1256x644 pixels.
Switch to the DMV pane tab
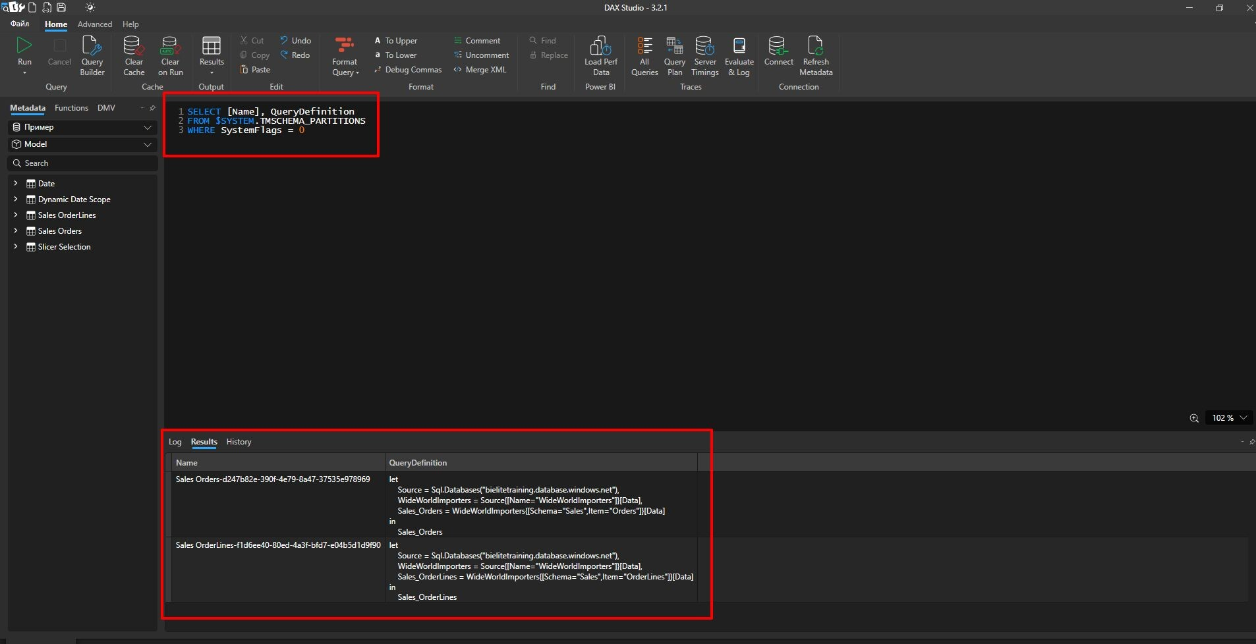pos(106,108)
